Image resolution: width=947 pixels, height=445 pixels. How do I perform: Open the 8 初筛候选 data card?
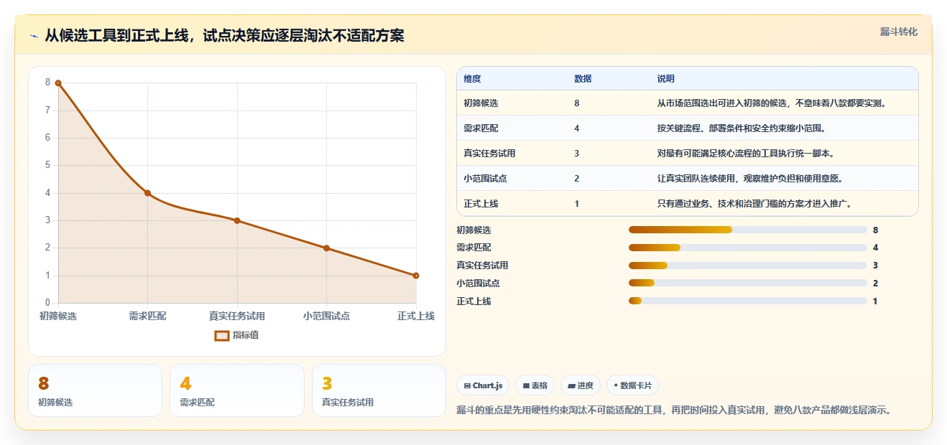95,390
